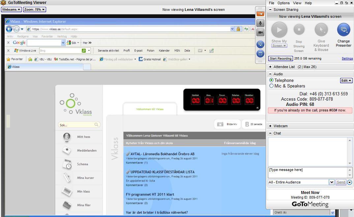Stop page loading with the red X

tap(253, 29)
